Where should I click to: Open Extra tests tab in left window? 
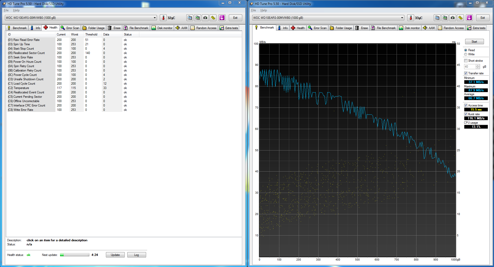coord(229,28)
